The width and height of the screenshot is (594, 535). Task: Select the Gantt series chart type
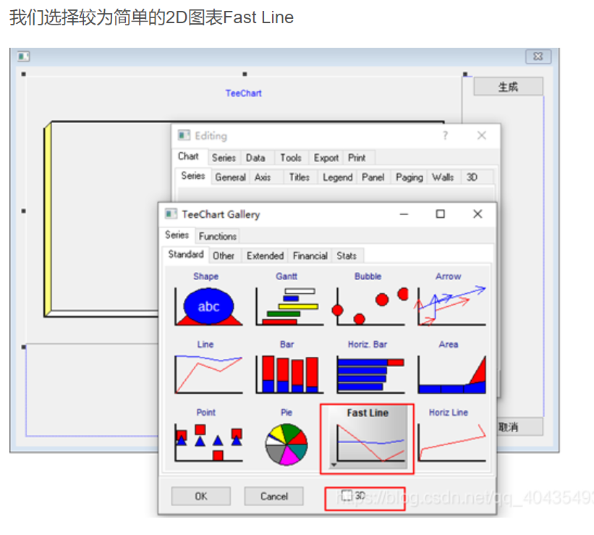(x=289, y=299)
